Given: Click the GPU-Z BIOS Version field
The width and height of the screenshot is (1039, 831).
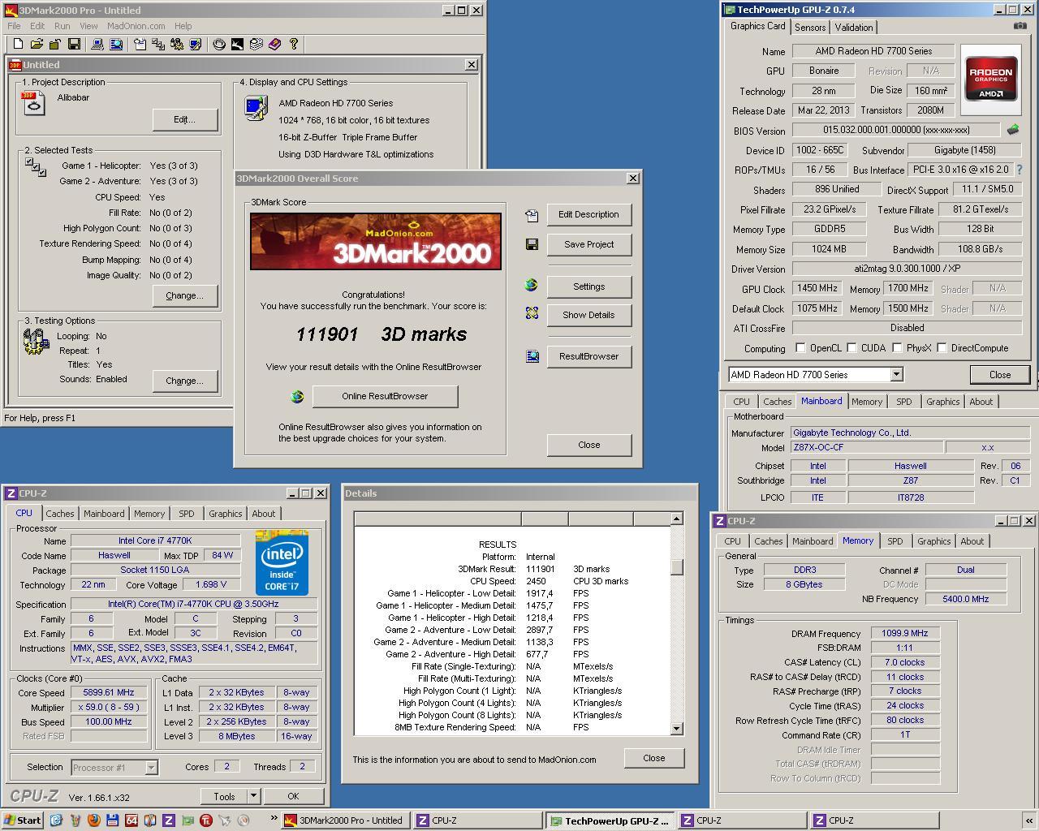Looking at the screenshot, I should click(x=897, y=130).
